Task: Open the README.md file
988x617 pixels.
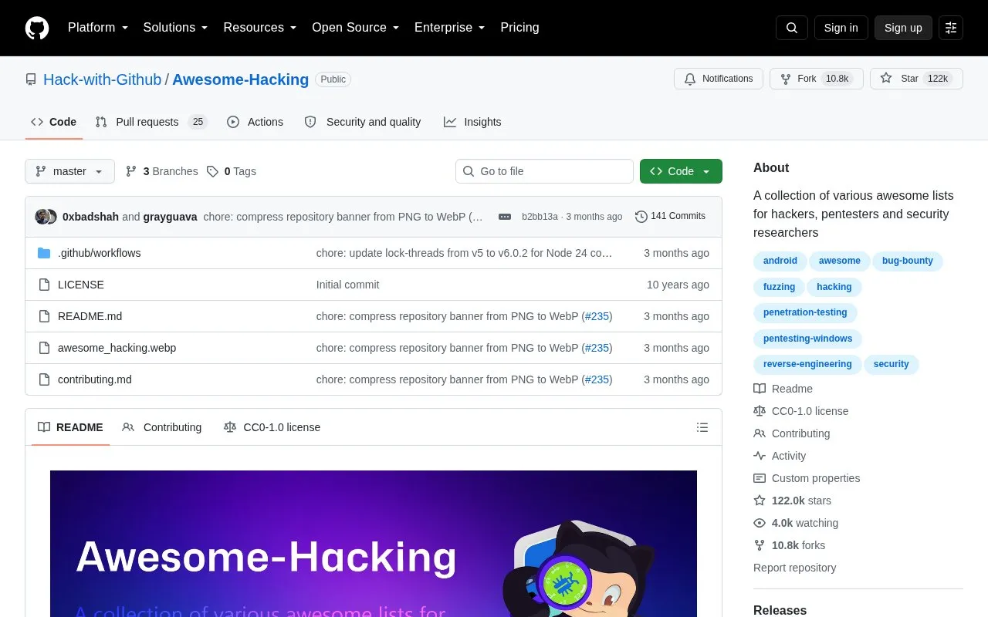Action: point(90,316)
